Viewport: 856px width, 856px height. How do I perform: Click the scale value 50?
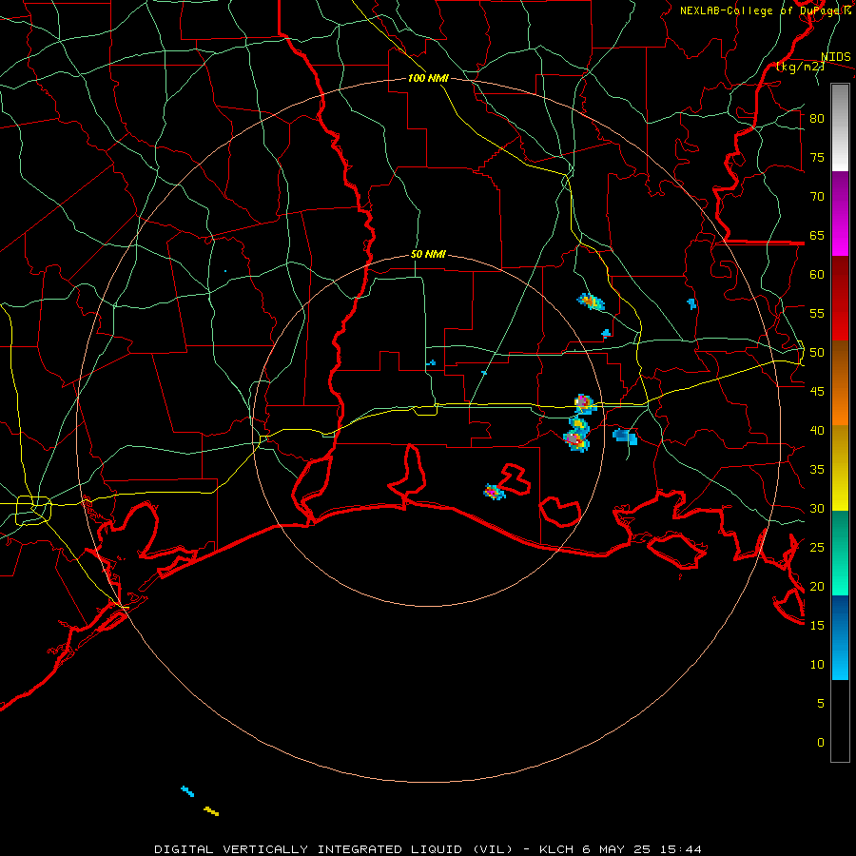(817, 353)
